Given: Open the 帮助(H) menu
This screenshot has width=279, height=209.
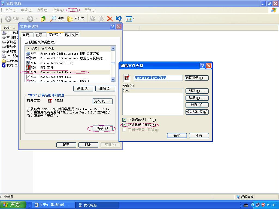Looking at the screenshot, I should click(x=90, y=10).
